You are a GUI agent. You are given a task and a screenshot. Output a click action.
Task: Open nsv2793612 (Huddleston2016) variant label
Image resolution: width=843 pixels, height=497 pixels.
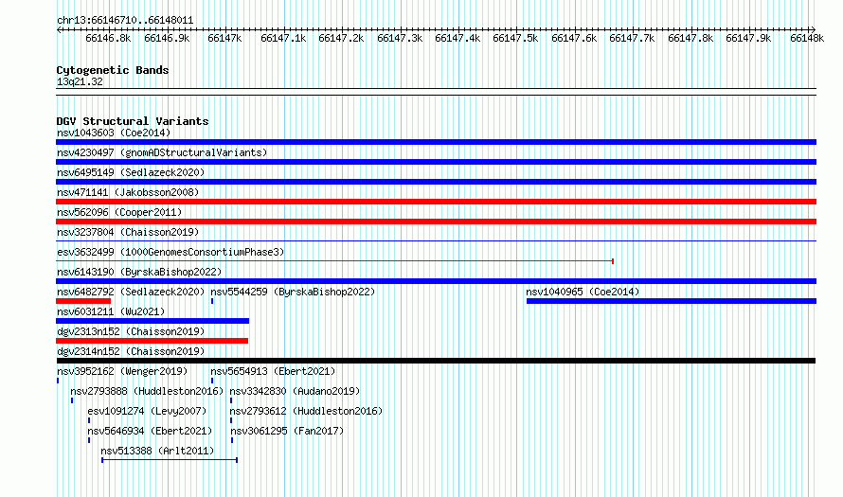click(306, 411)
